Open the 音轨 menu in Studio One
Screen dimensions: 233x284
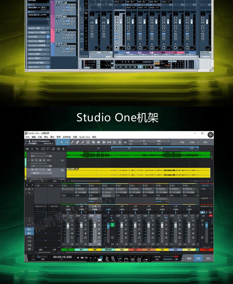pyautogui.click(x=46, y=137)
